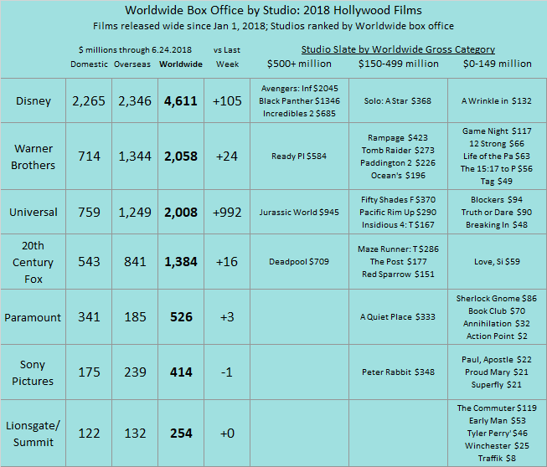Screen dimensions: 547x467
Task: Select Lionsgate worldwide total 254
Action: click(x=181, y=434)
